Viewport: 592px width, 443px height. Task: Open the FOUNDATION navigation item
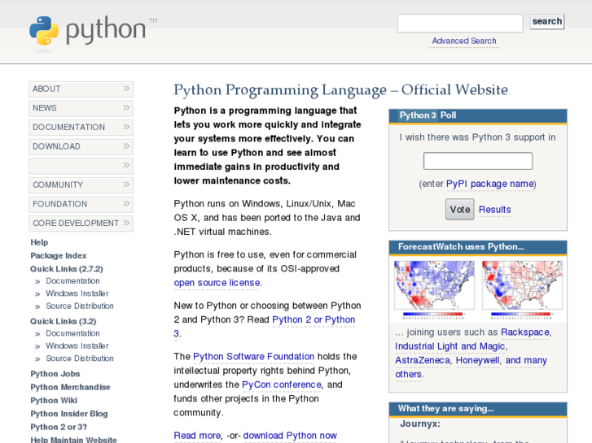[x=59, y=204]
